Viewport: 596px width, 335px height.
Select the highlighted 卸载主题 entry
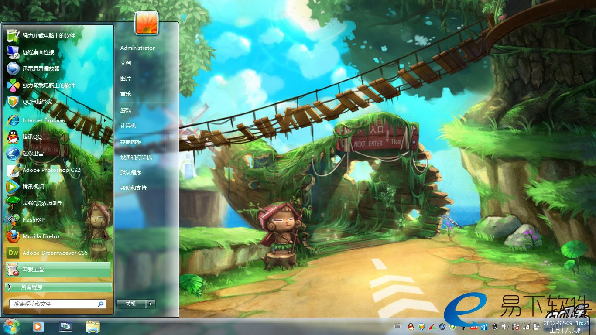(x=58, y=270)
